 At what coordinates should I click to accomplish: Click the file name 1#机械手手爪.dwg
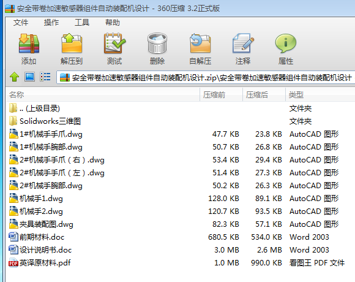[51, 134]
